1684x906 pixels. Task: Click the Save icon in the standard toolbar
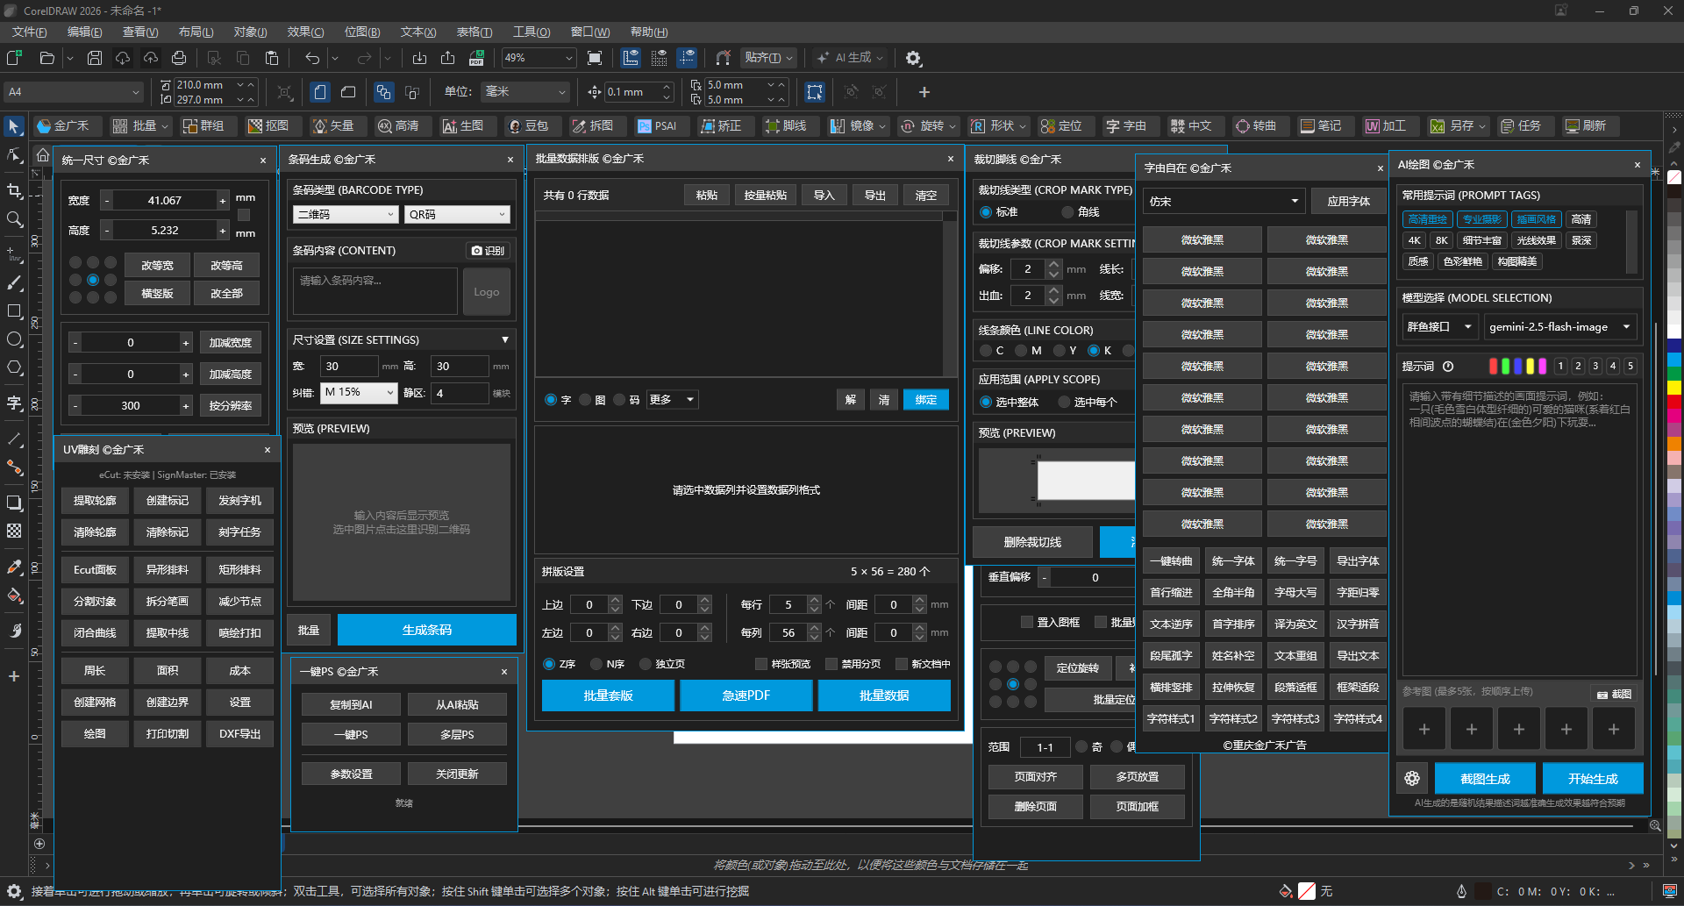click(95, 58)
